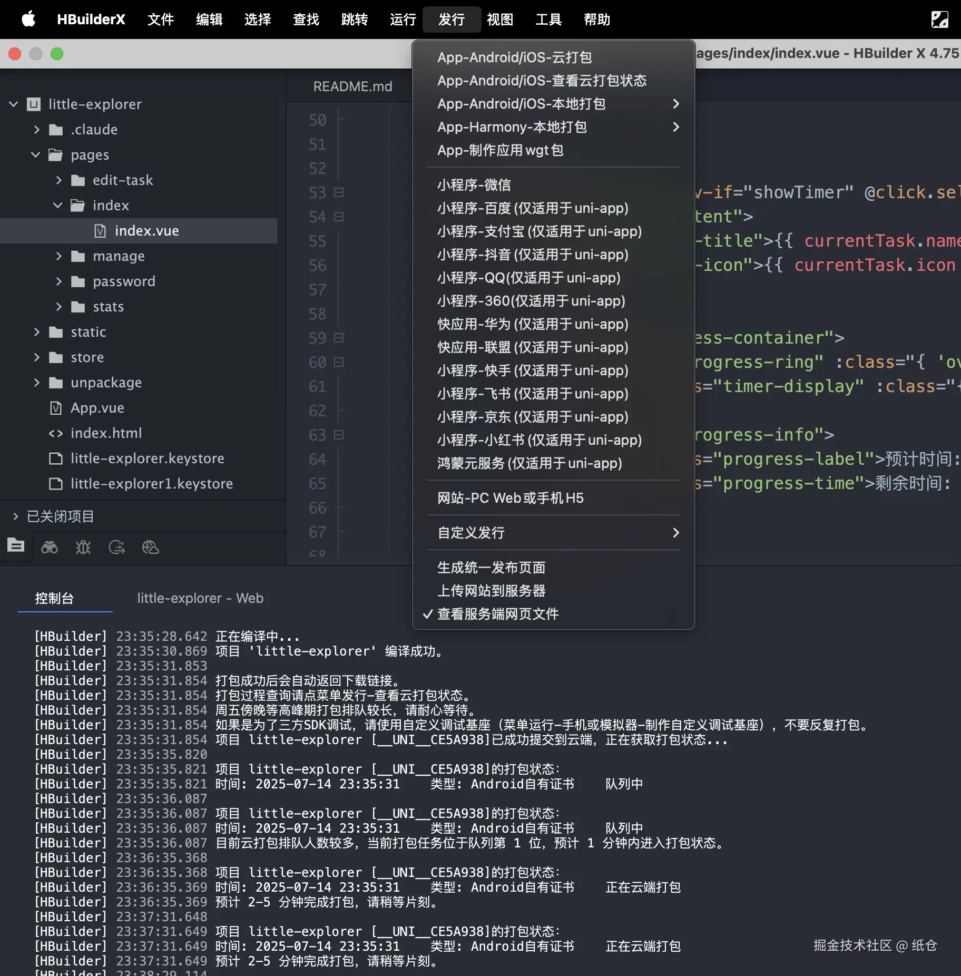Expand the unpackage folder

[36, 382]
